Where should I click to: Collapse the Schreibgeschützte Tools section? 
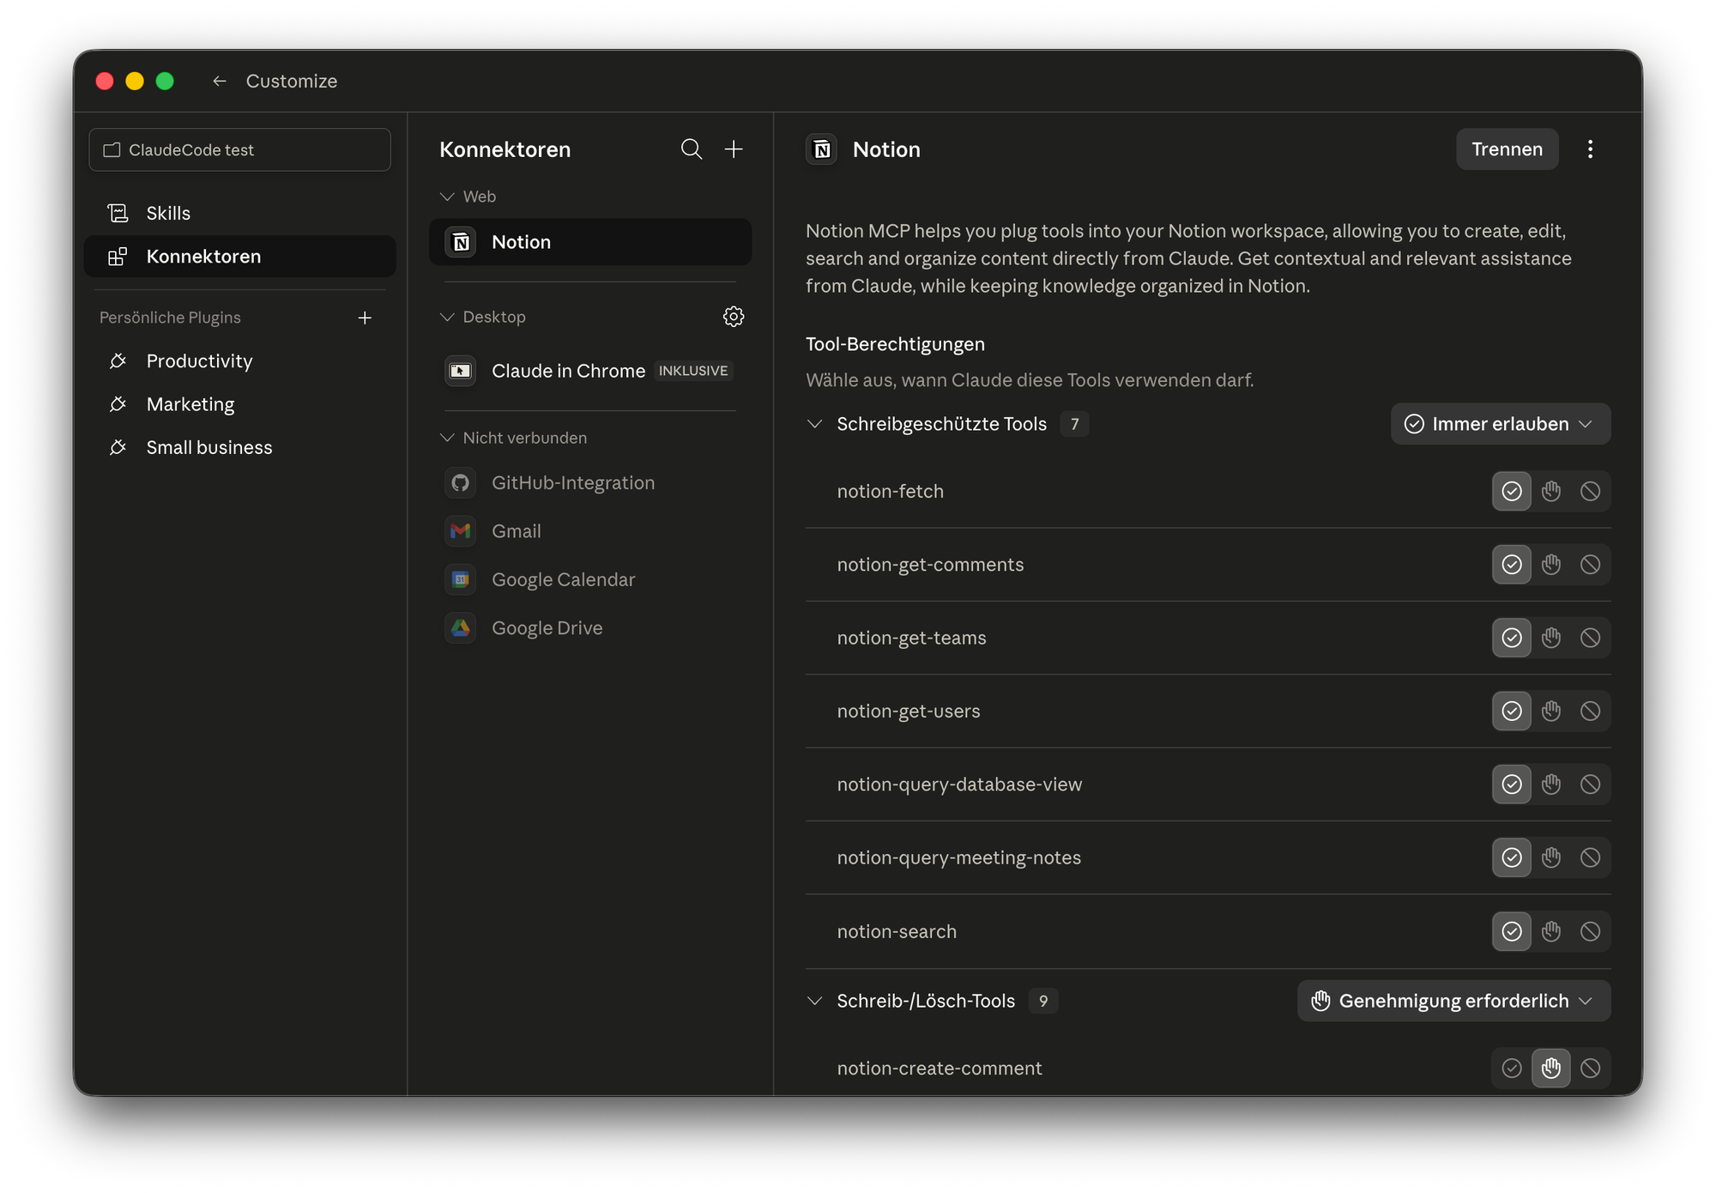pyautogui.click(x=815, y=424)
